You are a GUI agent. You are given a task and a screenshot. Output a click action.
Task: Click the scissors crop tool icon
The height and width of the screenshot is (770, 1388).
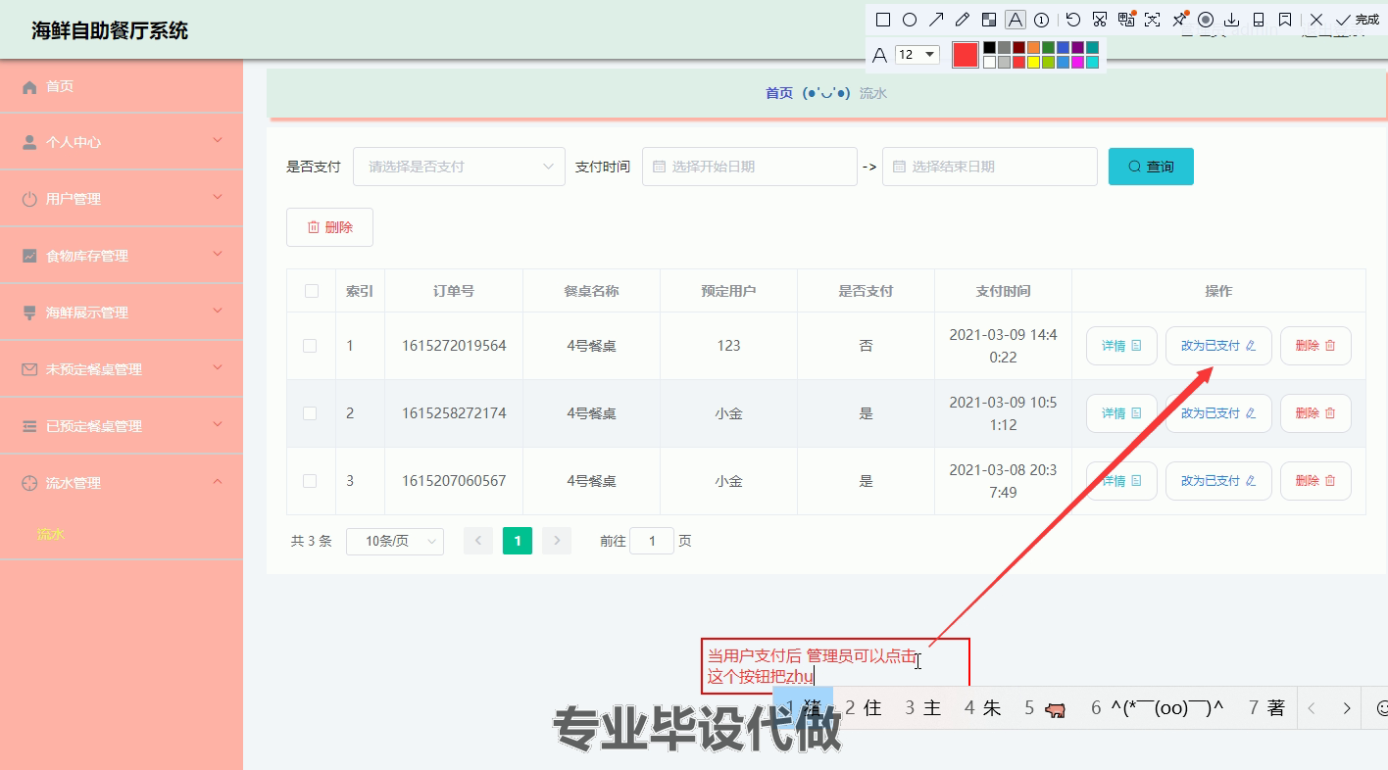point(1100,20)
